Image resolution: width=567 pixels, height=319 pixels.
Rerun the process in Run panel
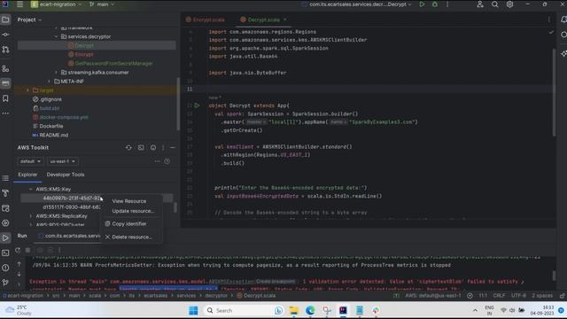(18, 250)
